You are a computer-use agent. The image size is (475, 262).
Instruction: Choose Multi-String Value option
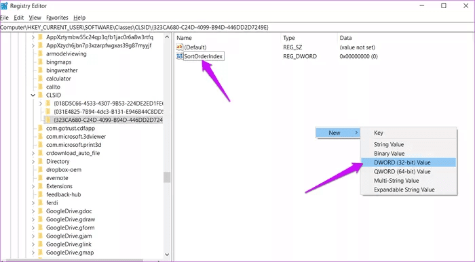tap(408, 180)
